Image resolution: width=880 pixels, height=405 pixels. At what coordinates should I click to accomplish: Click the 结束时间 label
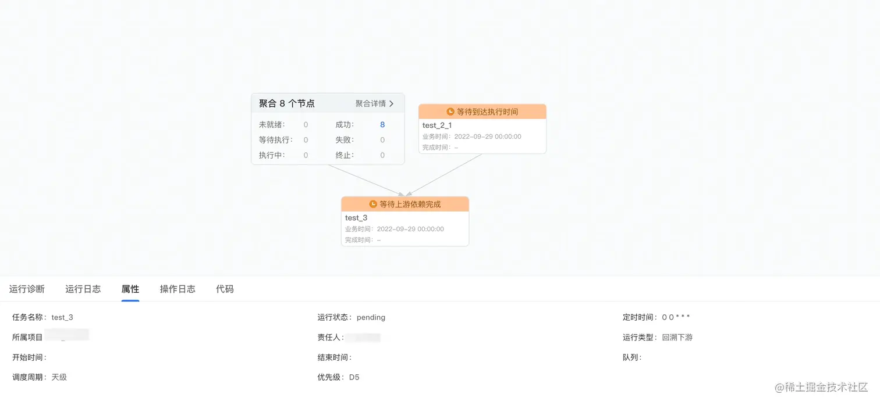point(335,357)
